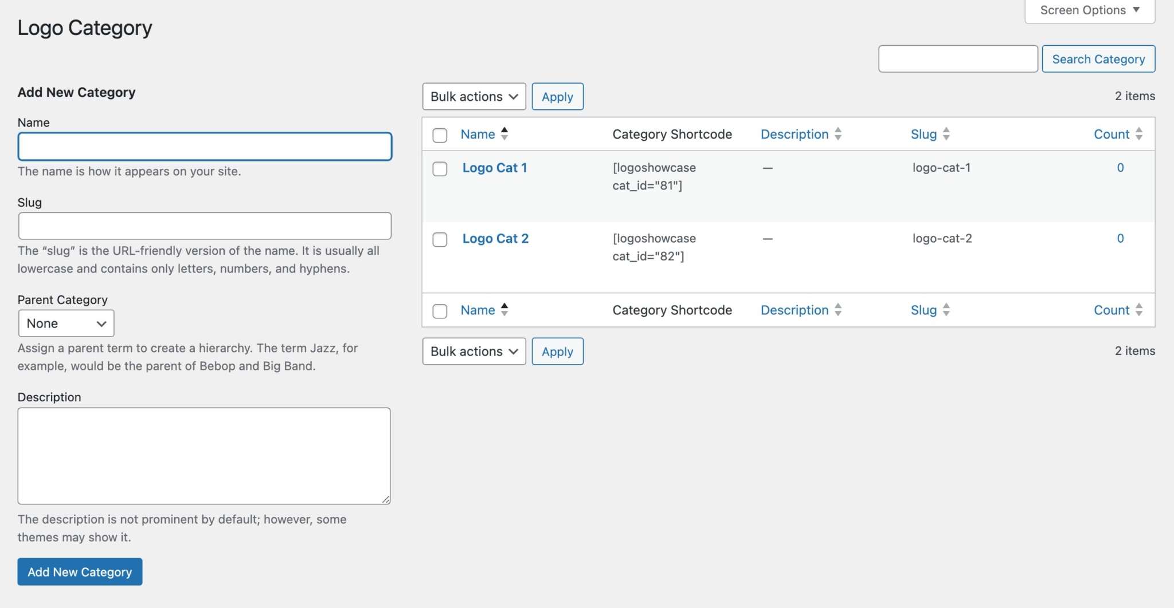Sort by the Name column header link at top
The width and height of the screenshot is (1174, 608).
click(x=478, y=134)
